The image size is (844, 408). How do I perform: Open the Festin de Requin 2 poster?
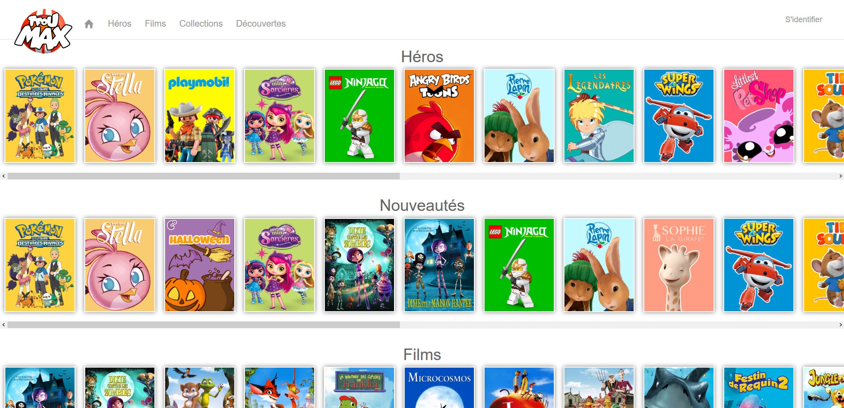[759, 388]
